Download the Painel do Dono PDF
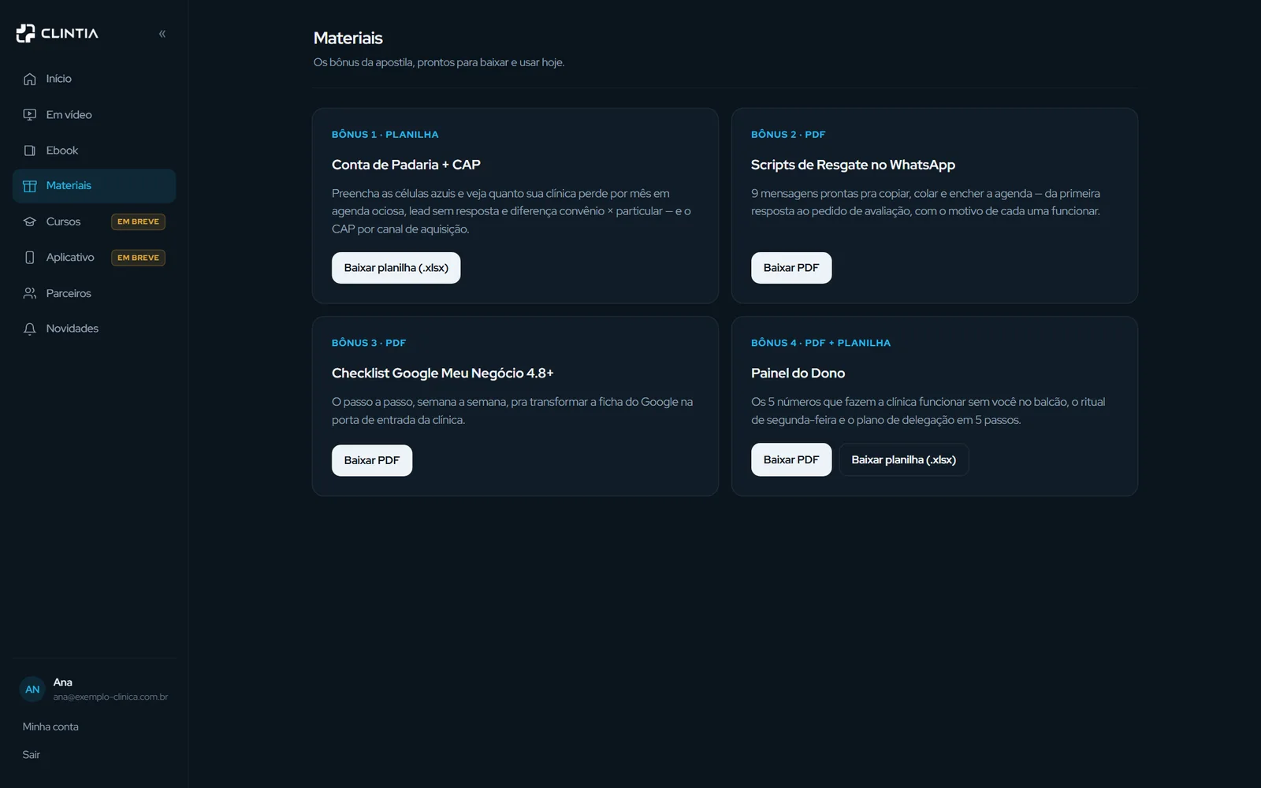The height and width of the screenshot is (788, 1261). [791, 460]
